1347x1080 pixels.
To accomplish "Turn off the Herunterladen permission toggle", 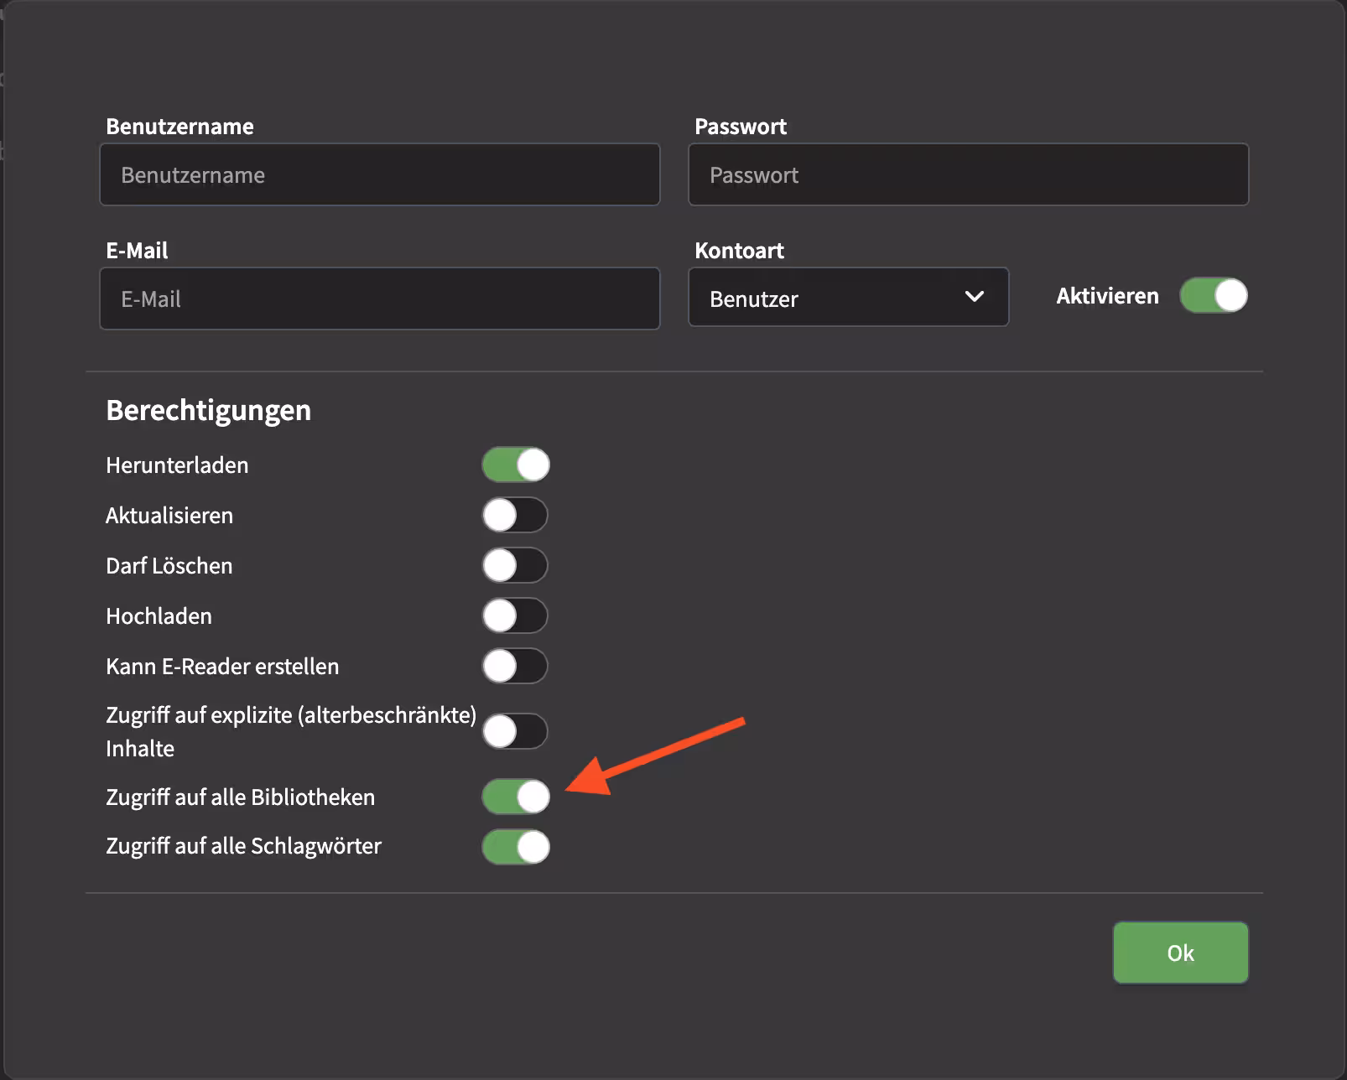I will click(x=516, y=465).
